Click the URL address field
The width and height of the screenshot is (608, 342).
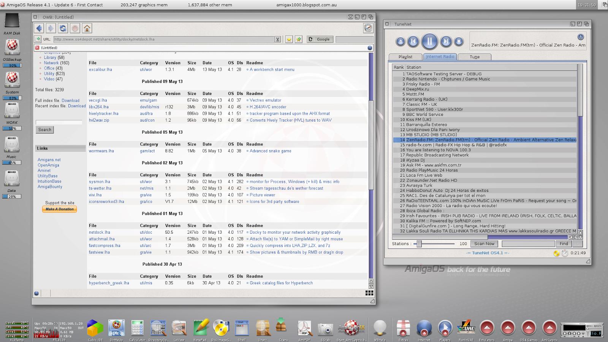click(163, 39)
